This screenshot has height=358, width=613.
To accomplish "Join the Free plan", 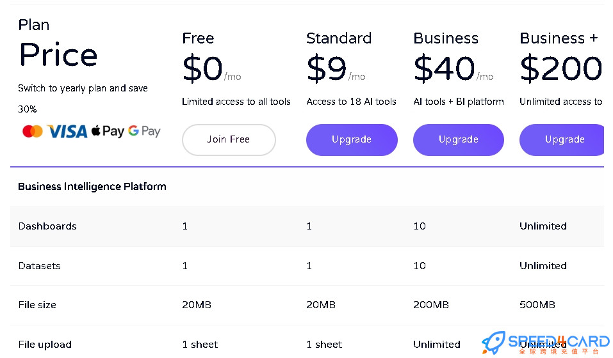I will pyautogui.click(x=229, y=139).
